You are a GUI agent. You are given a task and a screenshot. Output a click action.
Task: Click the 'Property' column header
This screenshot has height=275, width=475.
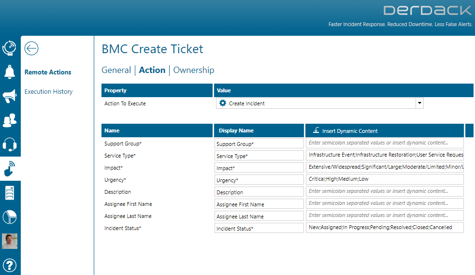pos(157,90)
